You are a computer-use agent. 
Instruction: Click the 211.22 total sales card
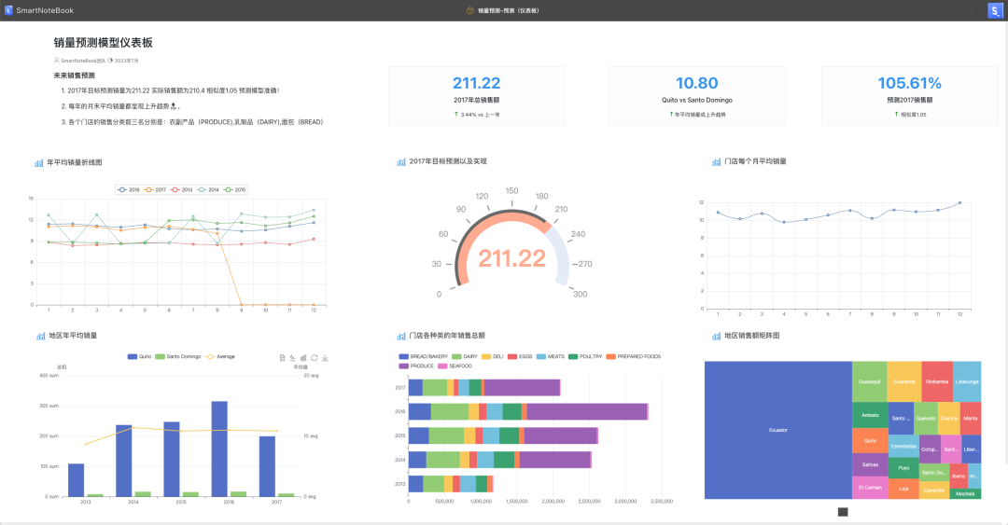pos(476,96)
